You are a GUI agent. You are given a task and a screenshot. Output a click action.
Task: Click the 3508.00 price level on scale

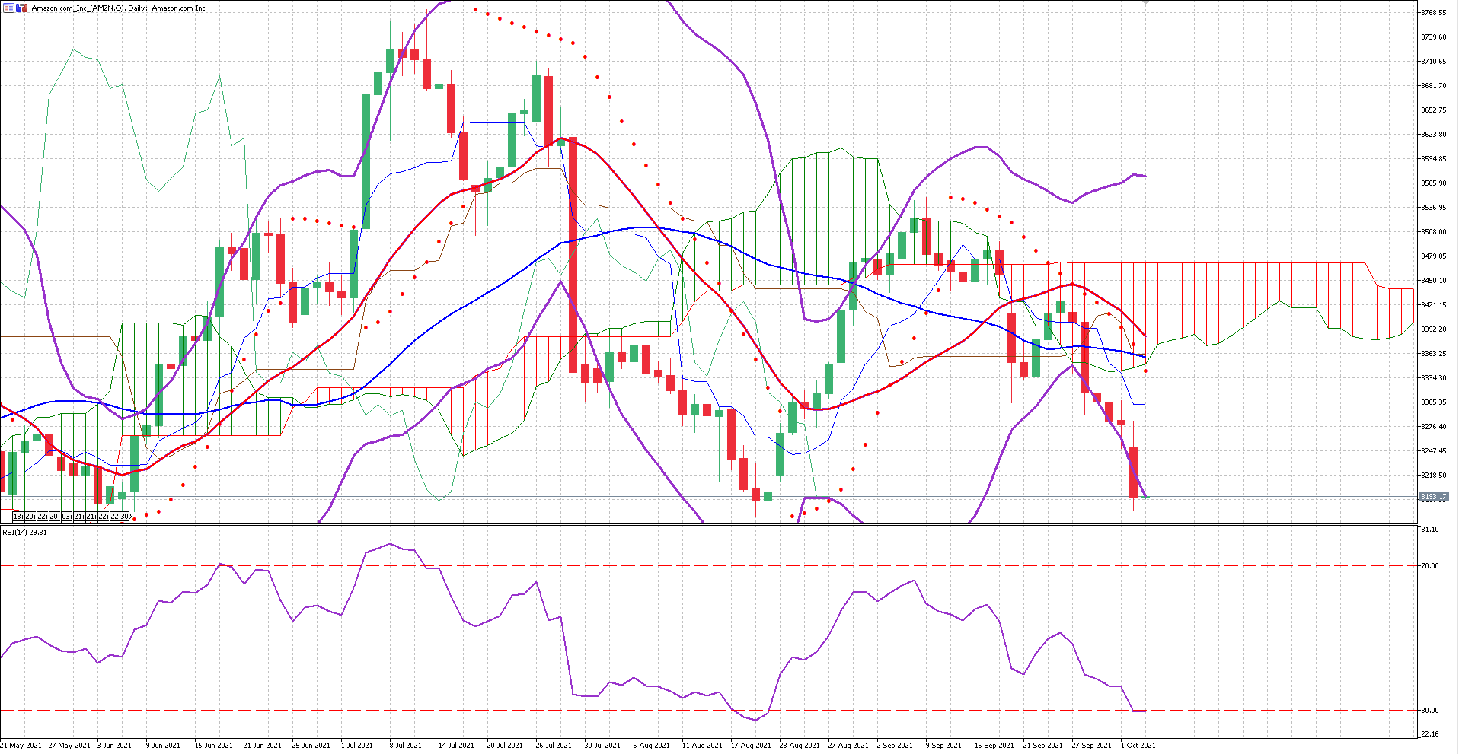point(1433,232)
